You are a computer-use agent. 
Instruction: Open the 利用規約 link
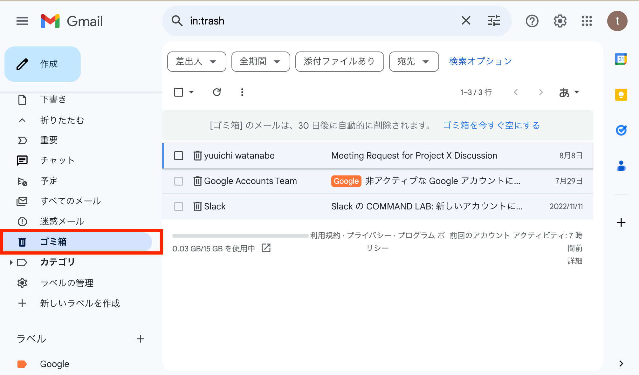(325, 235)
